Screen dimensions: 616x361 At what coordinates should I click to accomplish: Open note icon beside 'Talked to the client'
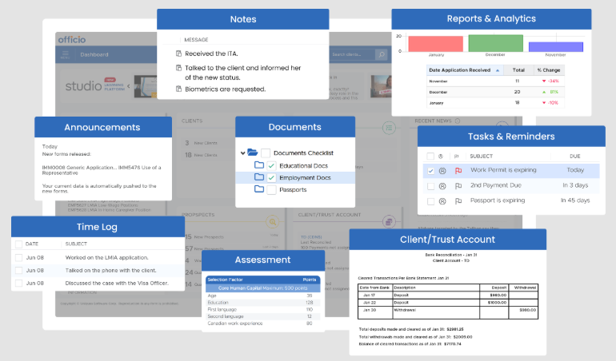tap(178, 68)
